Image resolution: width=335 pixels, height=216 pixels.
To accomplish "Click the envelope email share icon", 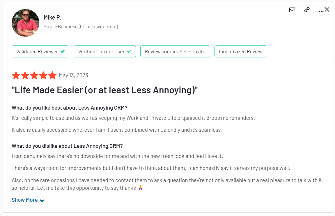I will point(292,10).
